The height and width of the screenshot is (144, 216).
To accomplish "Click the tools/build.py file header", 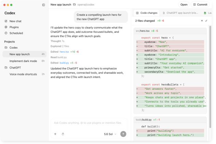I will (x=170, y=120).
